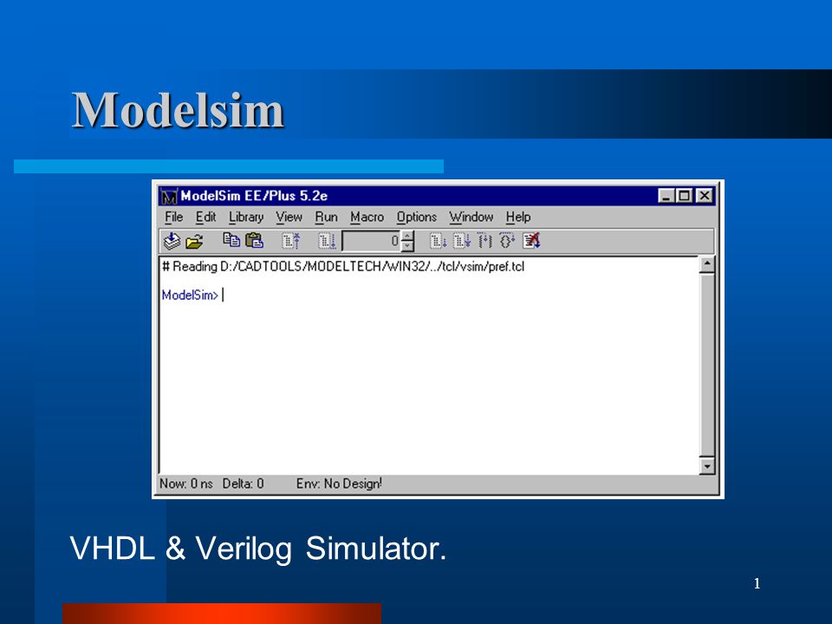Click the Step toolbar icon

click(x=484, y=241)
